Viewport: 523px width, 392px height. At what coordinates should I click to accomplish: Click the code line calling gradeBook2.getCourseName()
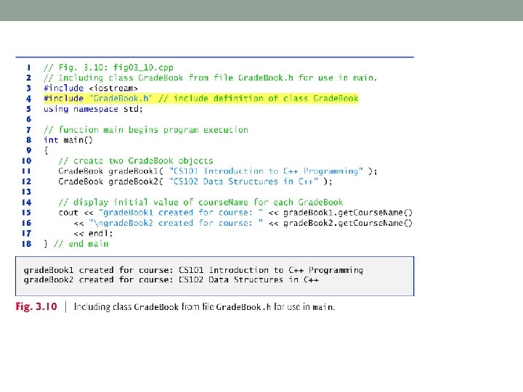243,223
